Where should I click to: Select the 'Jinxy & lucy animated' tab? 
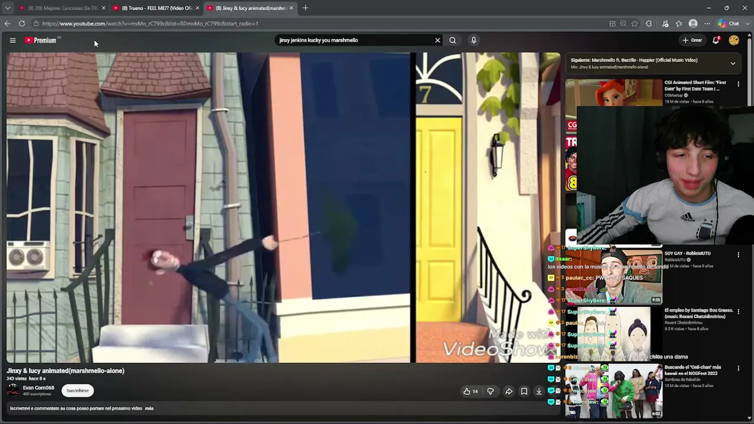(x=250, y=8)
